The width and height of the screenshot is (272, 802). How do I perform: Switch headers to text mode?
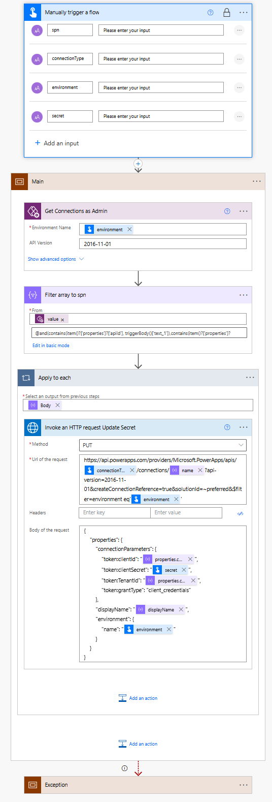(x=241, y=513)
